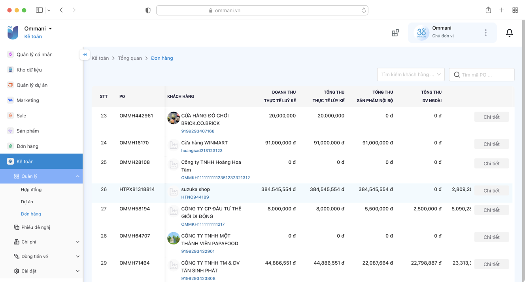Screen dimensions: 525x282
Task: Open Kho dữ liệu from sidebar
Action: 29,70
